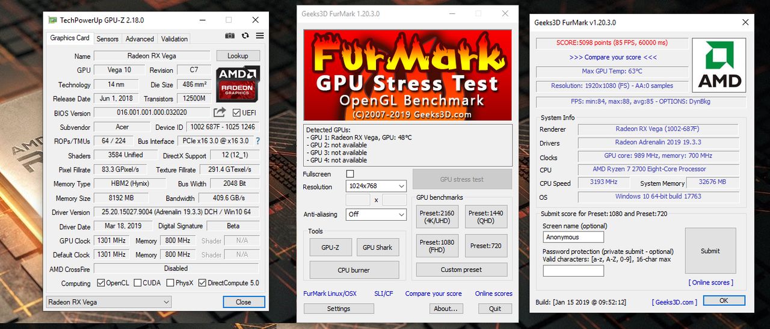The height and width of the screenshot is (329, 770).
Task: Click the 'GPU 1: Radeon RX Vega, GPU: 48°C' line
Action: point(359,137)
